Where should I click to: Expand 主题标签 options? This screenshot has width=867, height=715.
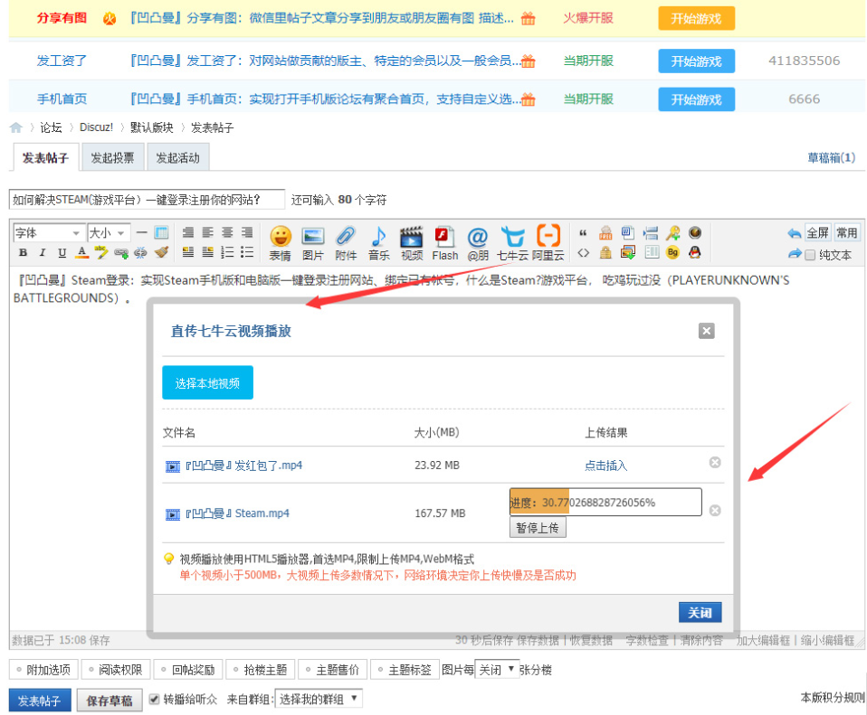pos(405,670)
